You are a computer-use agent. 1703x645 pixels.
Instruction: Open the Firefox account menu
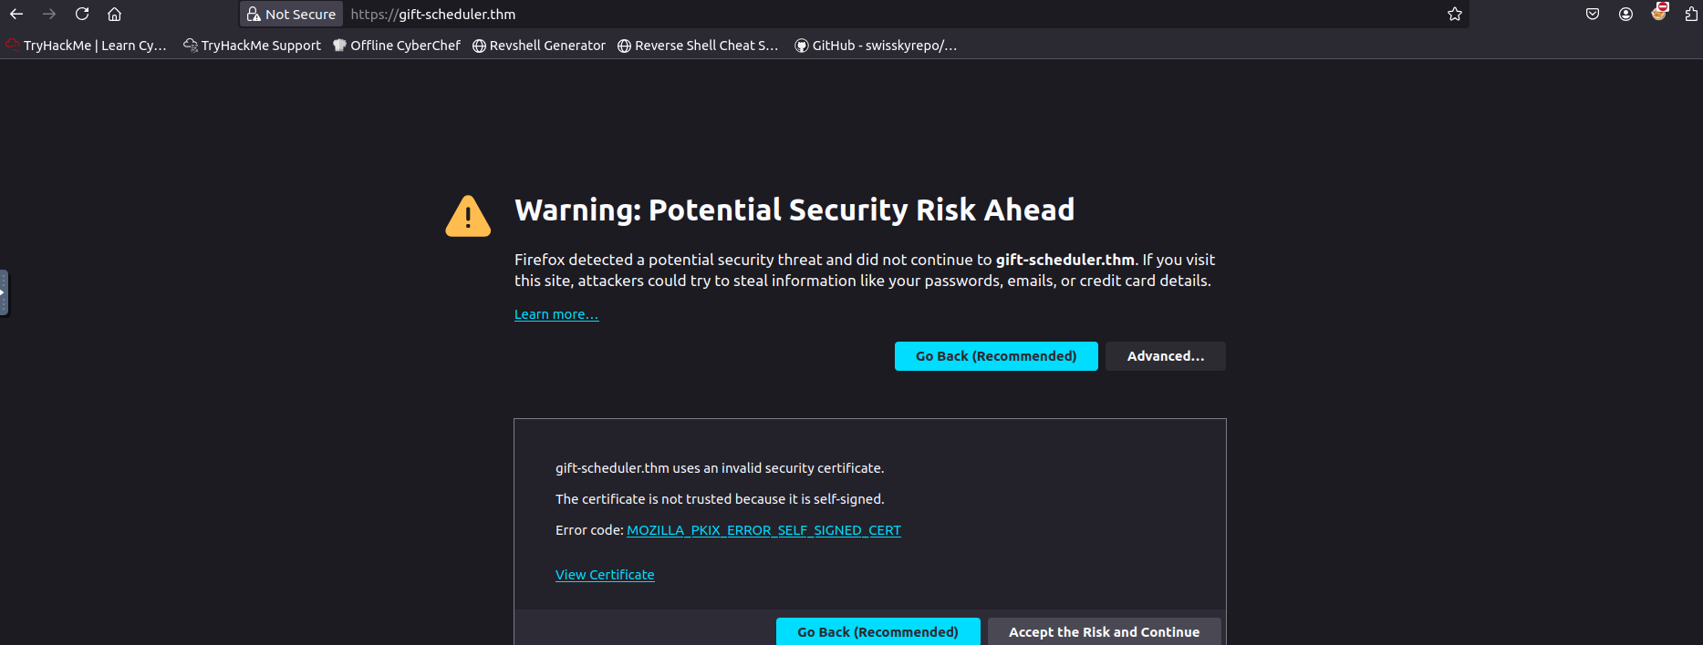pos(1625,14)
